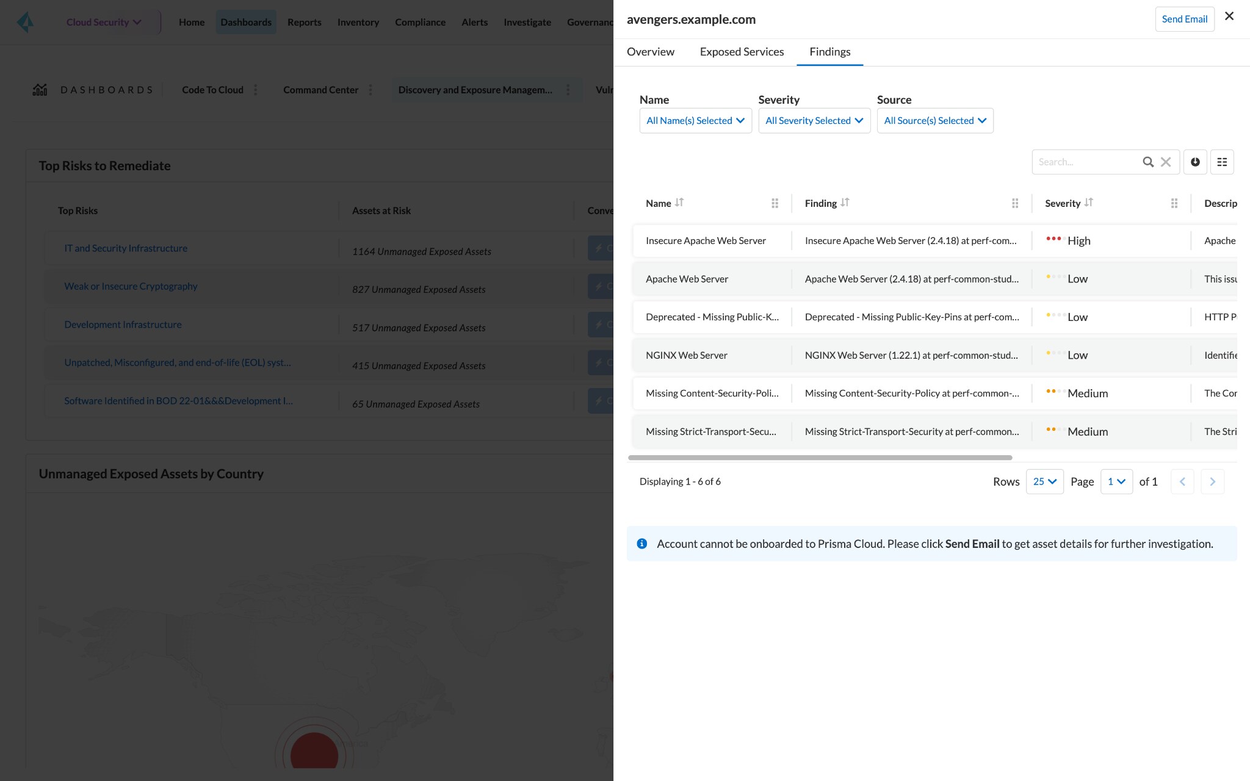Viewport: 1250px width, 781px height.
Task: Click the drag handle icon next to Finding column
Action: [x=1014, y=203]
